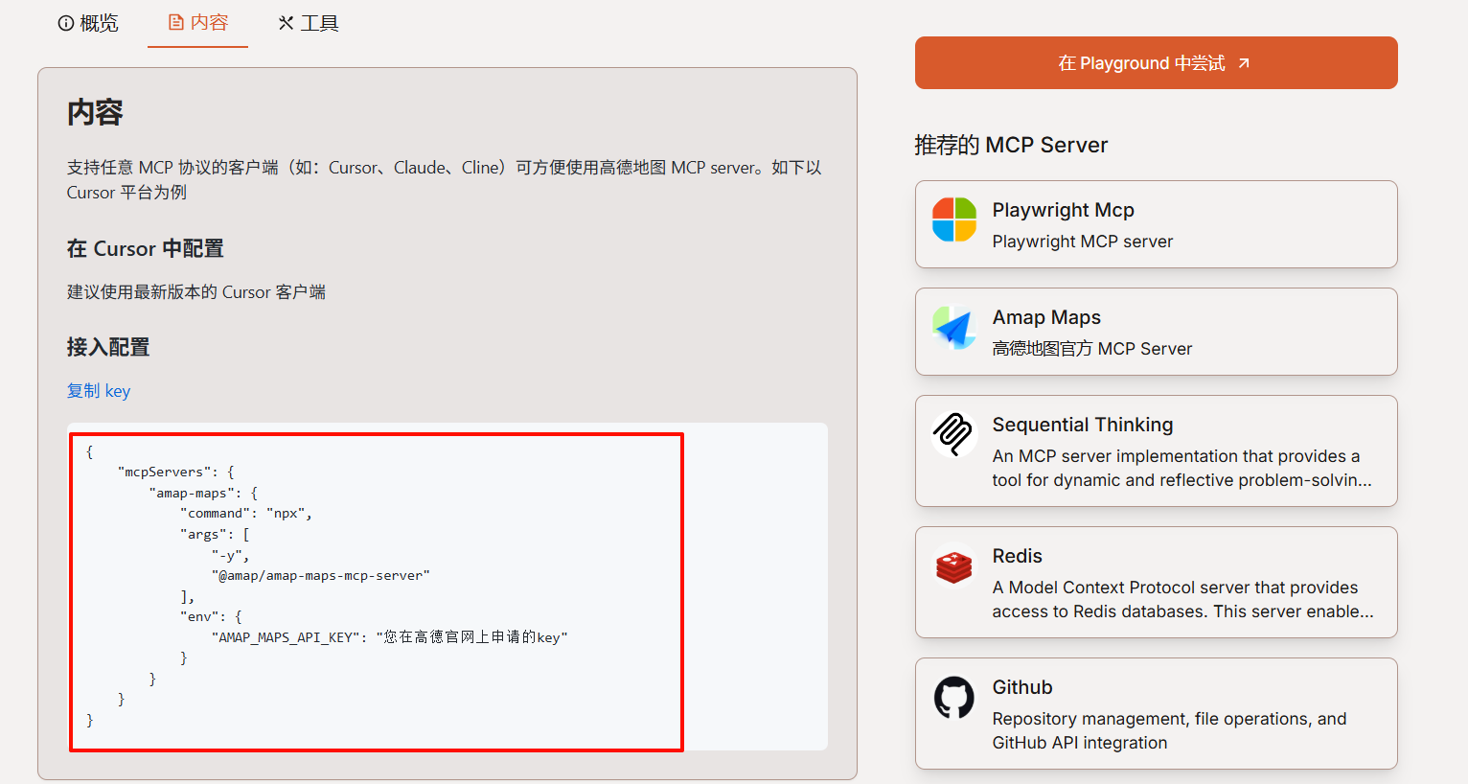This screenshot has width=1468, height=784.
Task: Click the "-y" argument code line
Action: (230, 555)
